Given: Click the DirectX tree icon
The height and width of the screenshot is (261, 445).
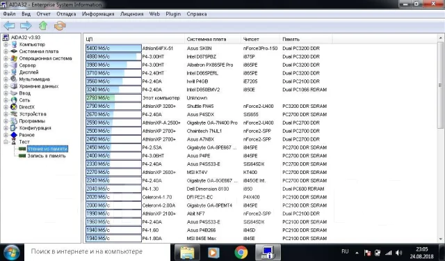Looking at the screenshot, I should click(14, 107).
